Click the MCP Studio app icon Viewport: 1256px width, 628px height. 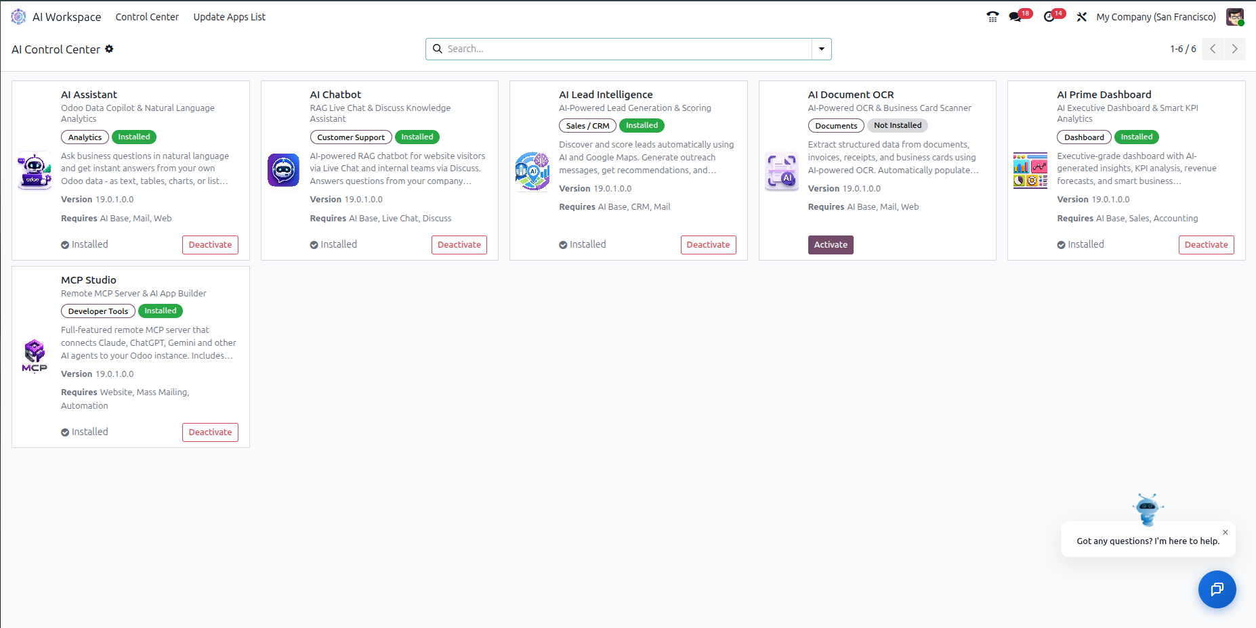coord(35,356)
